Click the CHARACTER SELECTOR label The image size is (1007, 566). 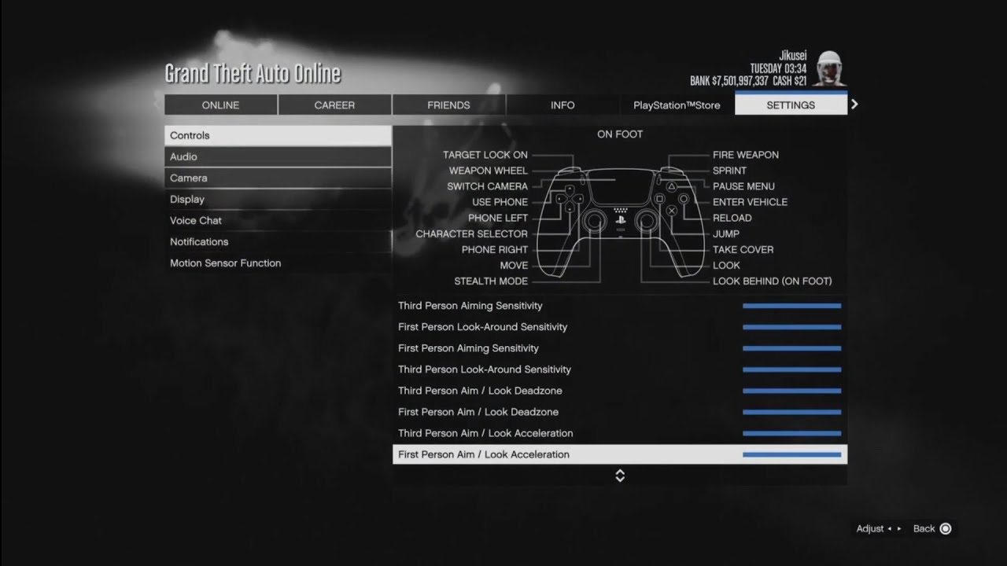pyautogui.click(x=472, y=233)
